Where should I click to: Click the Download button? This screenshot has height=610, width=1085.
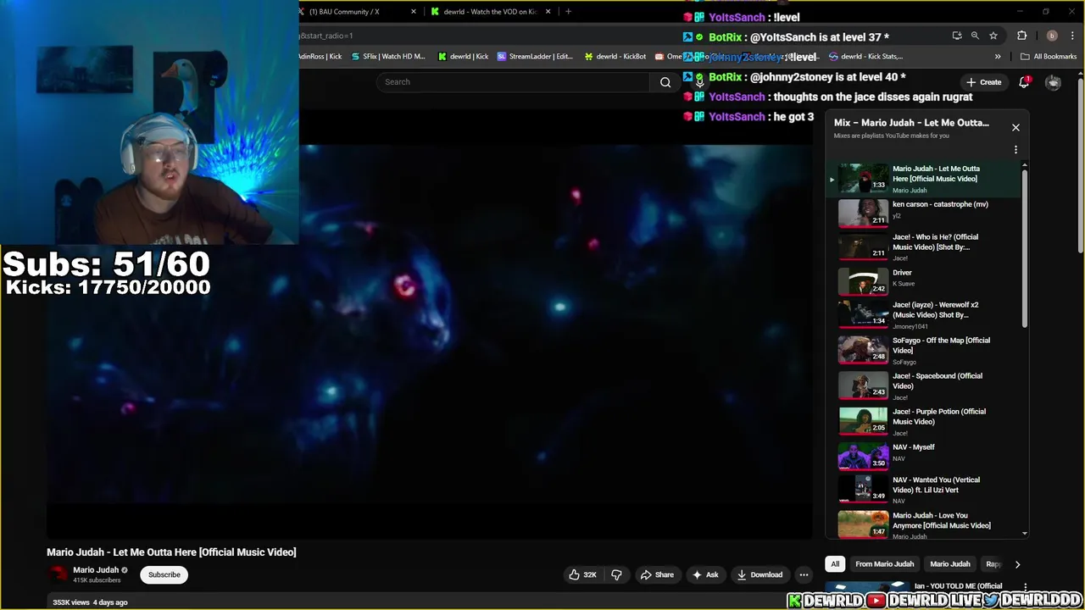(x=759, y=574)
